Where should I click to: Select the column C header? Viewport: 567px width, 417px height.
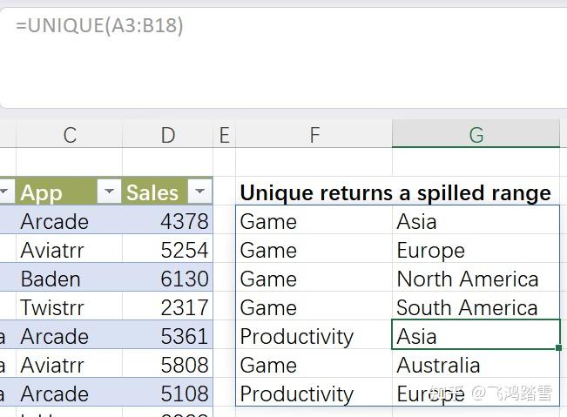click(70, 135)
